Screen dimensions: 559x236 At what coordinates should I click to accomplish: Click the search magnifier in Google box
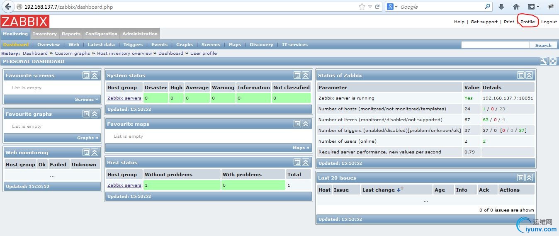pos(488,7)
